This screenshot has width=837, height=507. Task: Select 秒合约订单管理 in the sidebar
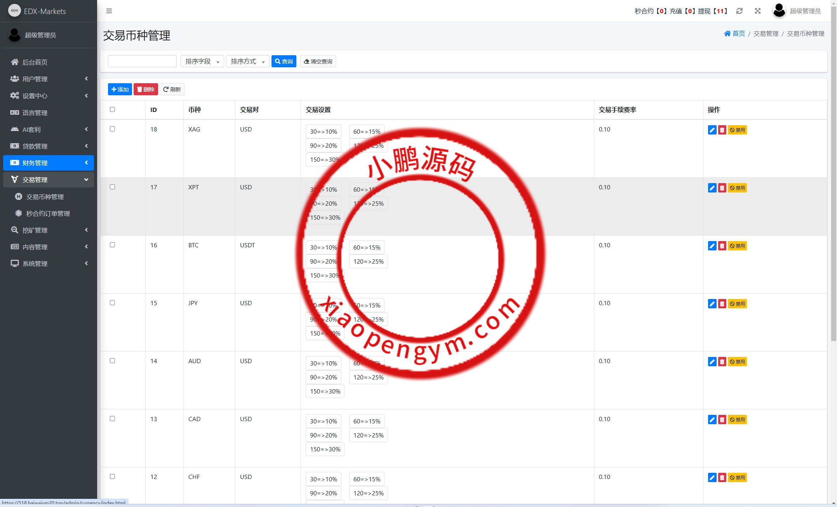(x=48, y=213)
